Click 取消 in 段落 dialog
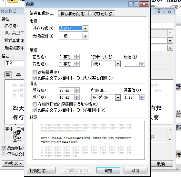 (136, 171)
